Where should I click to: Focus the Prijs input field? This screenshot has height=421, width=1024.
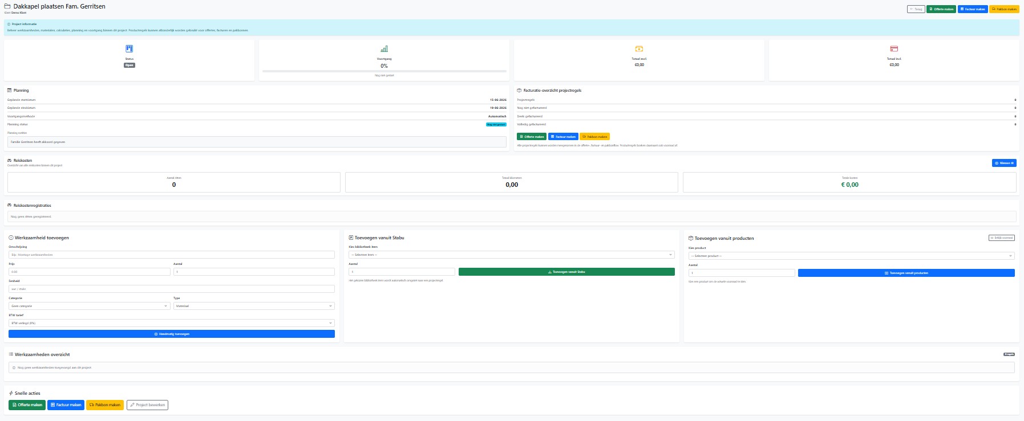coord(90,272)
